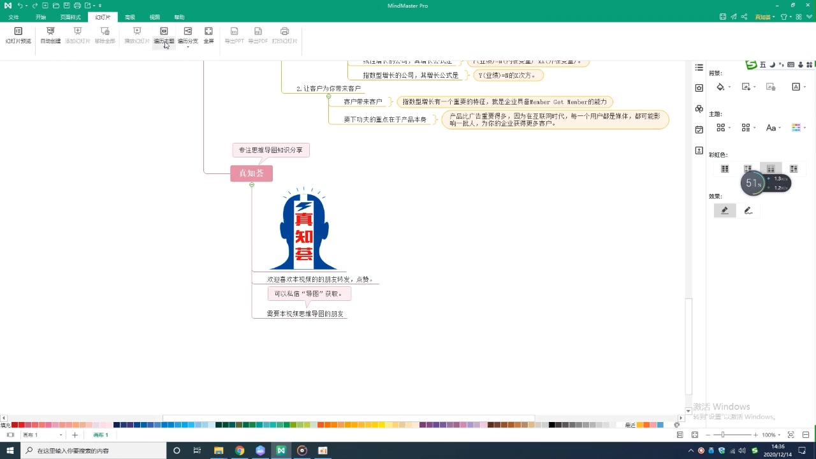Click 移除全部 remove all slides

[105, 36]
